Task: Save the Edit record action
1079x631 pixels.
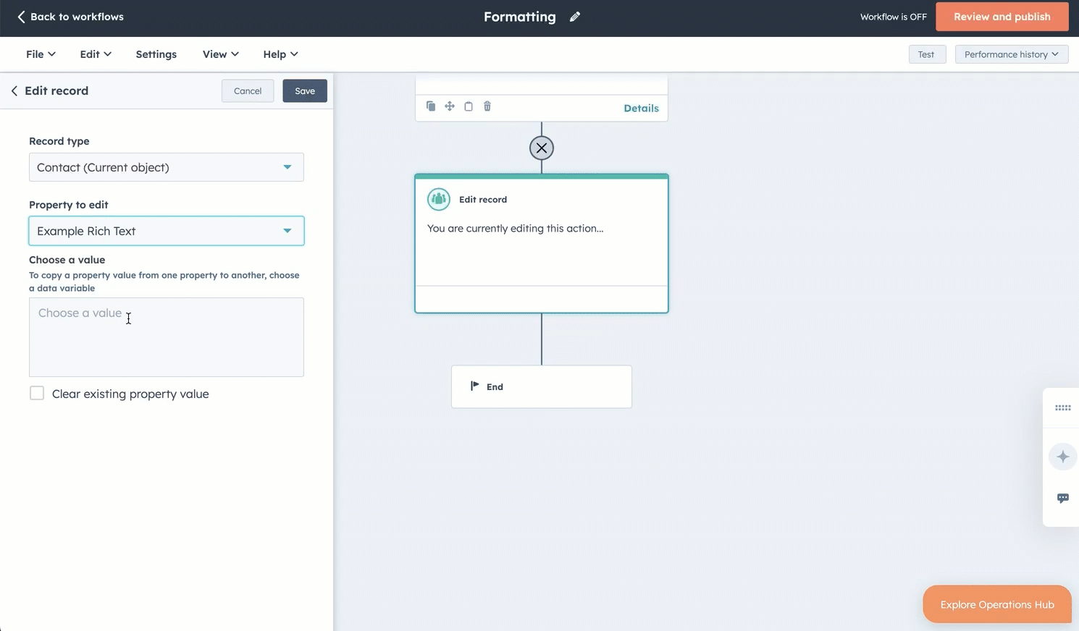Action: [304, 90]
